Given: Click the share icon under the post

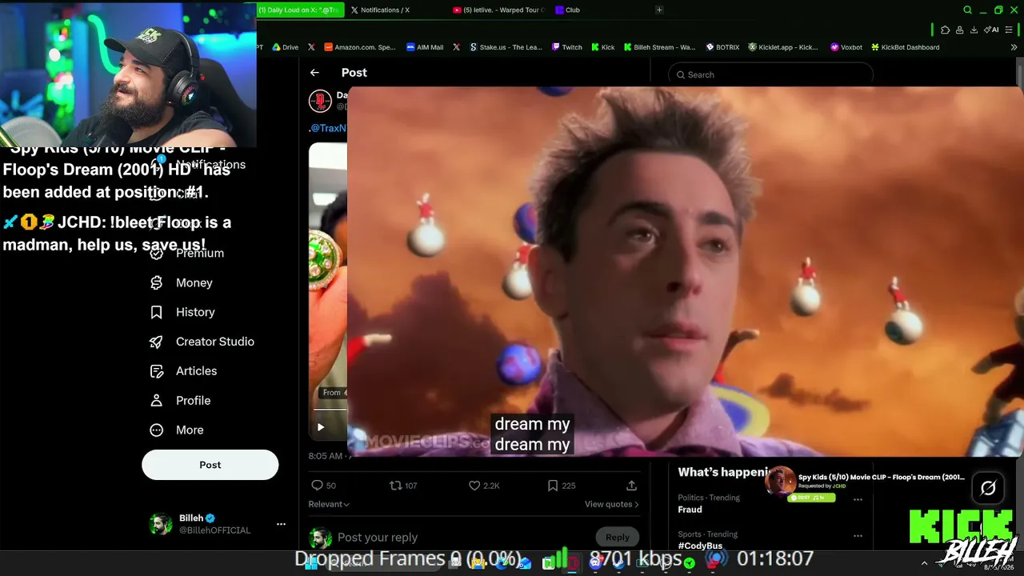Looking at the screenshot, I should [x=631, y=486].
